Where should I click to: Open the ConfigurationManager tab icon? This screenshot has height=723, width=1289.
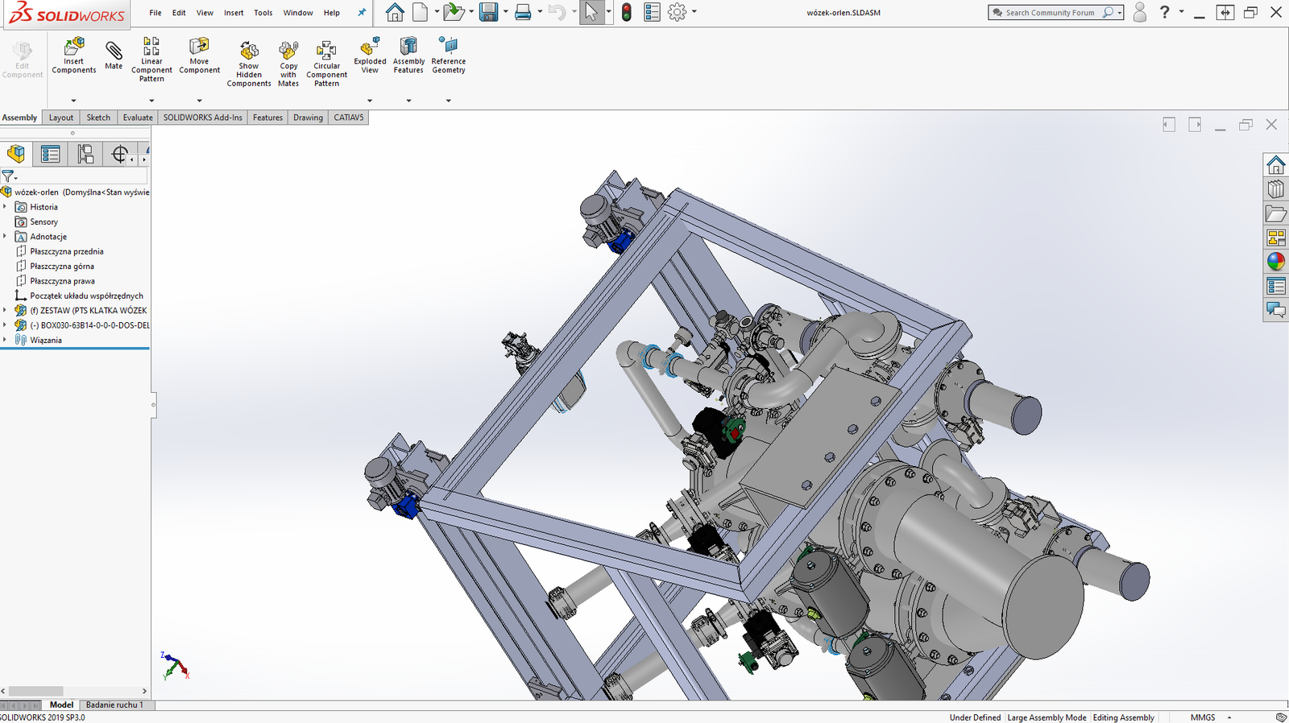(85, 154)
